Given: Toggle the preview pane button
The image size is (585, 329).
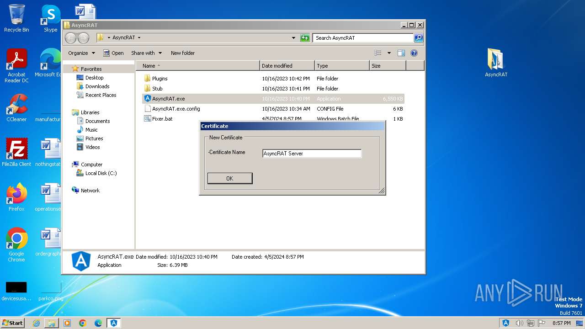Looking at the screenshot, I should tap(401, 53).
